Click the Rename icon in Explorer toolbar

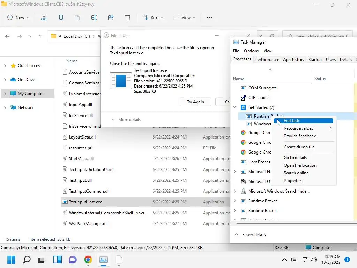94,17
